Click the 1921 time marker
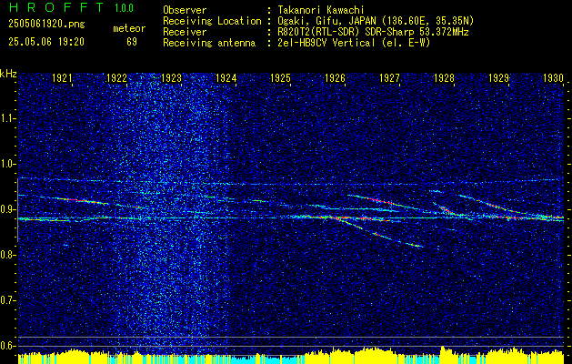 tap(62, 78)
